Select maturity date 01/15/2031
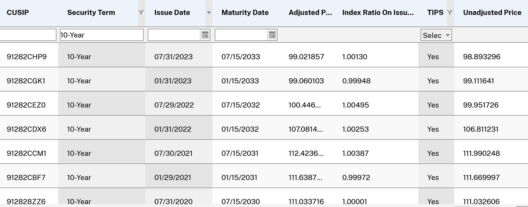Screen dimensions: 528x207 click(239, 177)
